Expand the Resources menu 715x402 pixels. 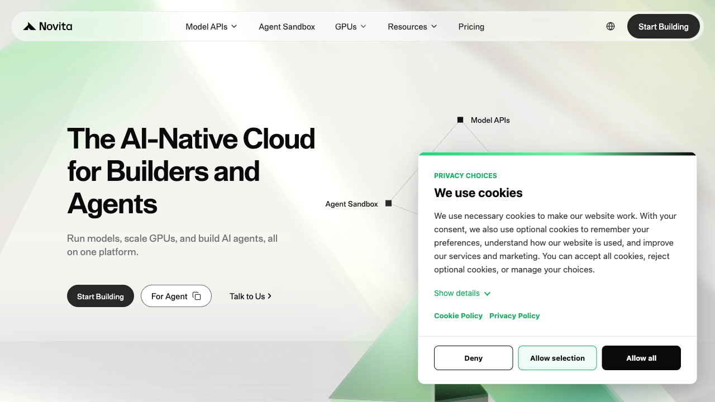coord(413,26)
